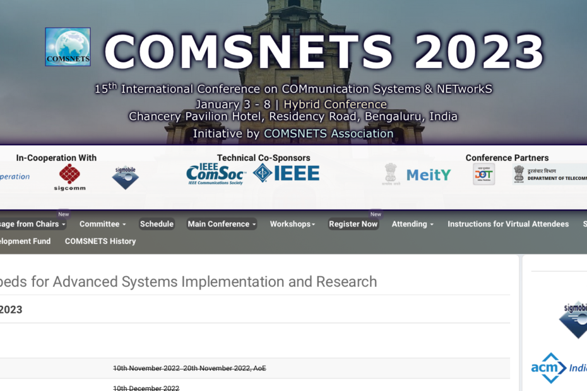Viewport: 587px width, 391px height.
Task: Open the COMSNETS History page
Action: 100,242
